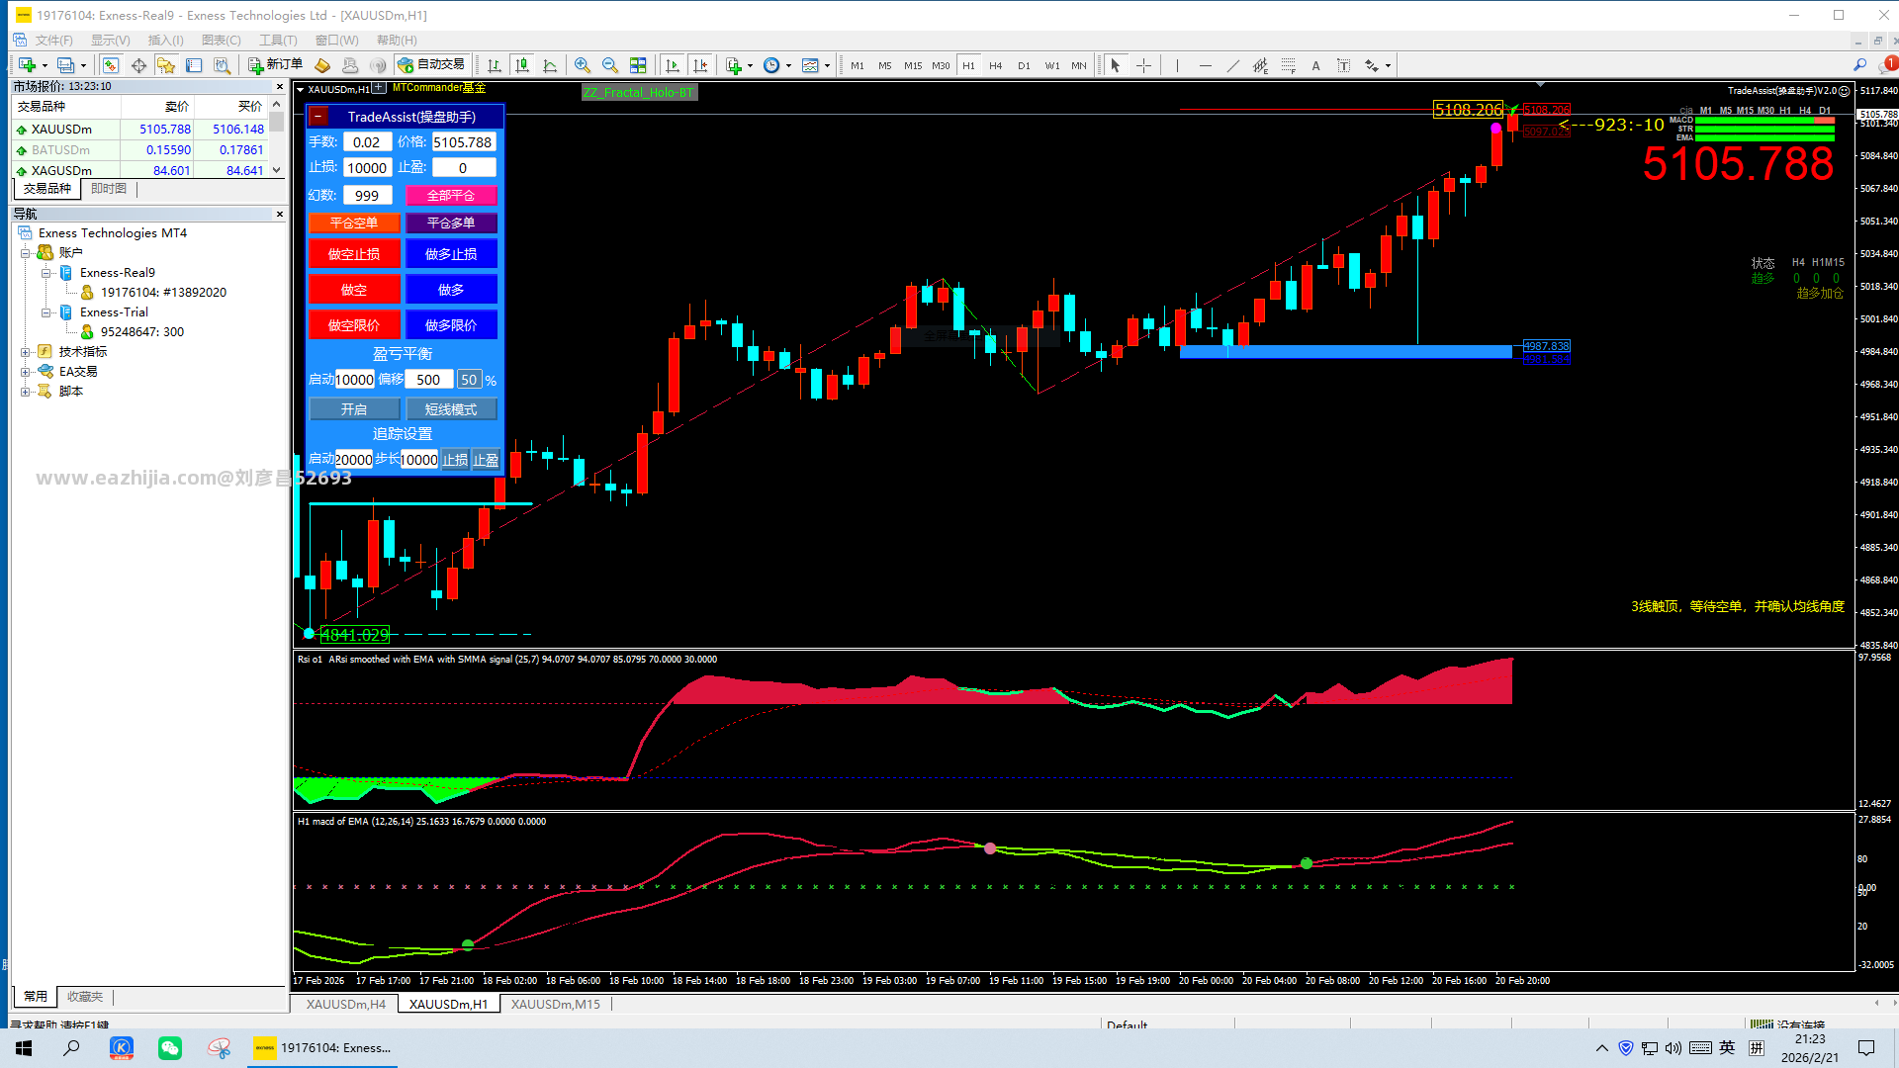Open 文件(F) menu
Image resolution: width=1899 pixels, height=1068 pixels.
coord(53,40)
